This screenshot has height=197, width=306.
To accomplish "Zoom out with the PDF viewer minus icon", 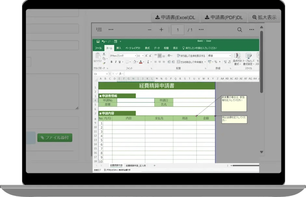I will click(x=150, y=30).
